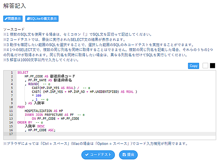This screenshot has height=163, width=218.
Task: Click the 解答記入 heading
Action: tap(15, 6)
